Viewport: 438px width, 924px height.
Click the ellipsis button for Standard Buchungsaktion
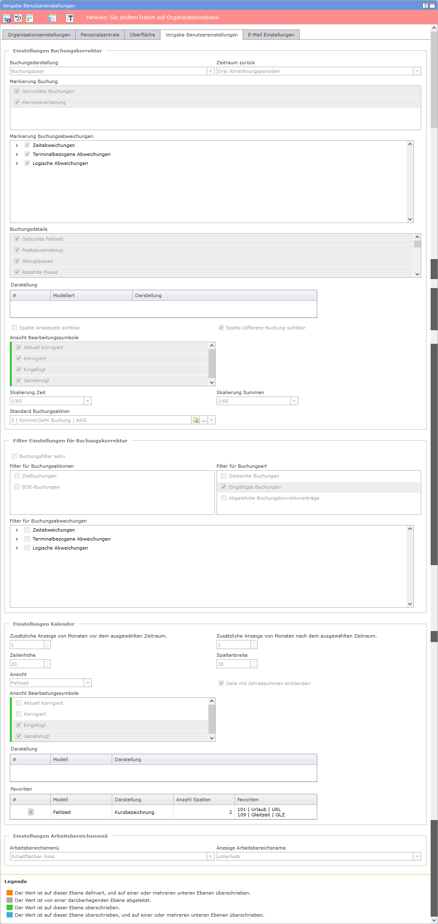(x=204, y=420)
